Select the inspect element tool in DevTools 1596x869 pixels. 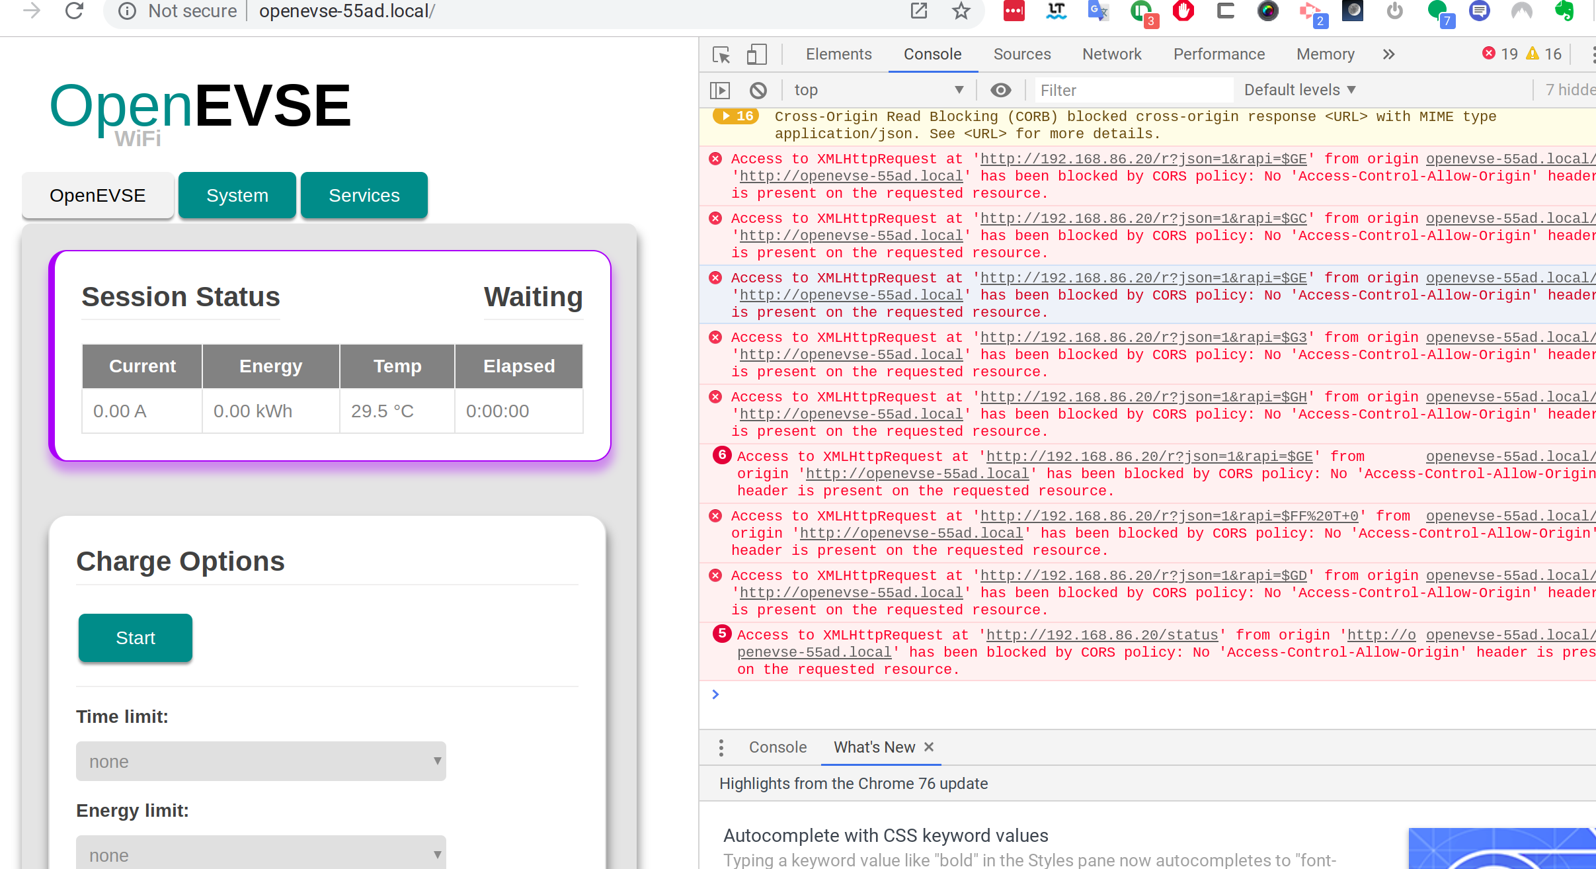coord(720,54)
